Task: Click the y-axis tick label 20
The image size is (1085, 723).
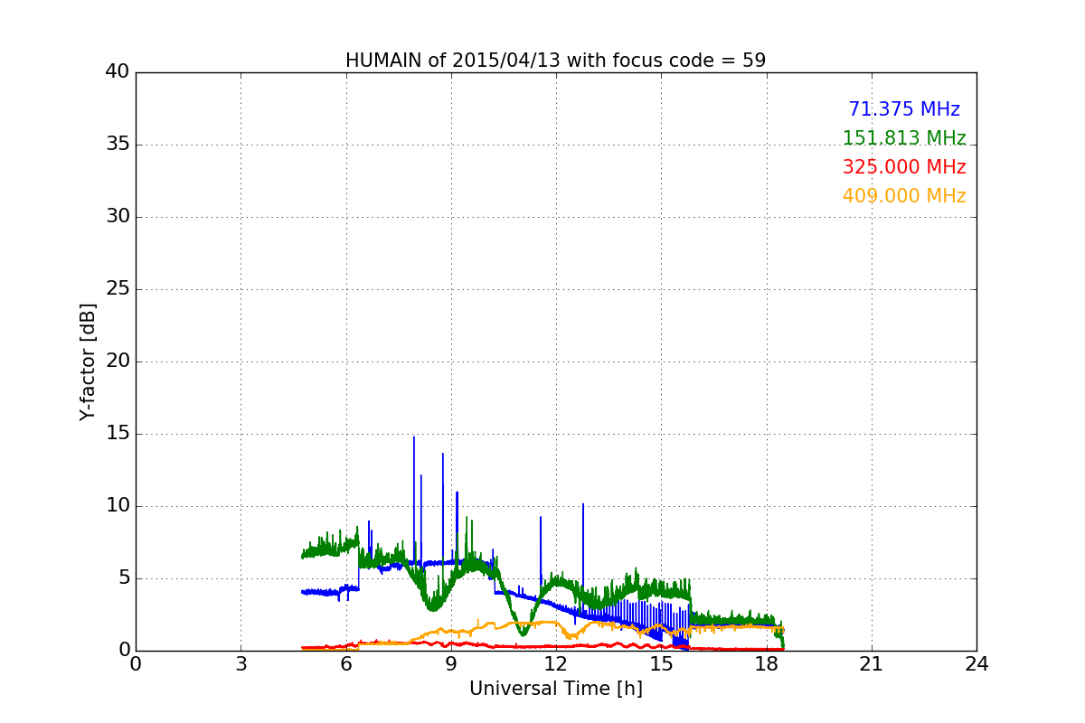Action: (118, 361)
